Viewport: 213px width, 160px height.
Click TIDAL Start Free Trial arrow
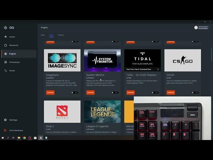pos(158,69)
